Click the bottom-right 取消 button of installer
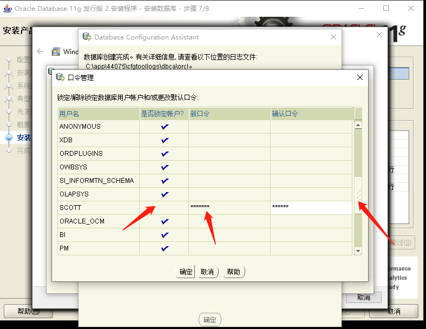Viewport: 426px width, 329px height. [x=394, y=311]
